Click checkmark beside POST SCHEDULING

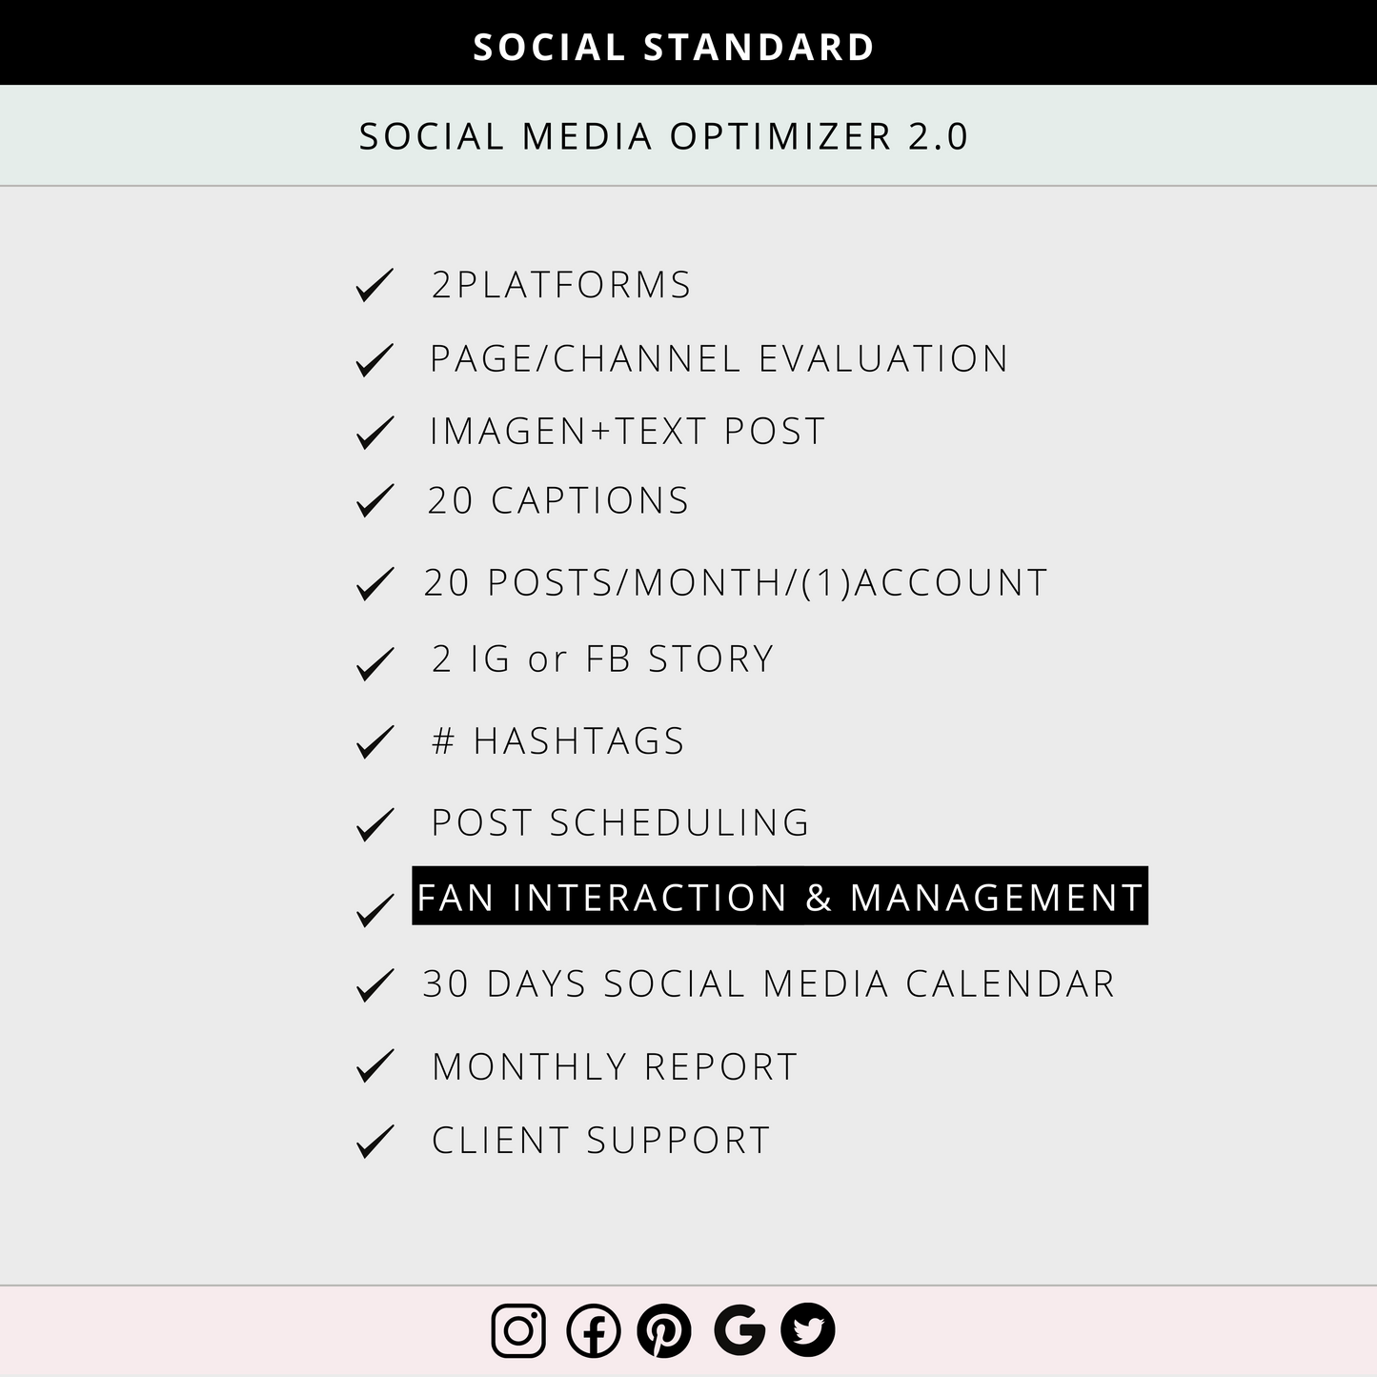[375, 824]
